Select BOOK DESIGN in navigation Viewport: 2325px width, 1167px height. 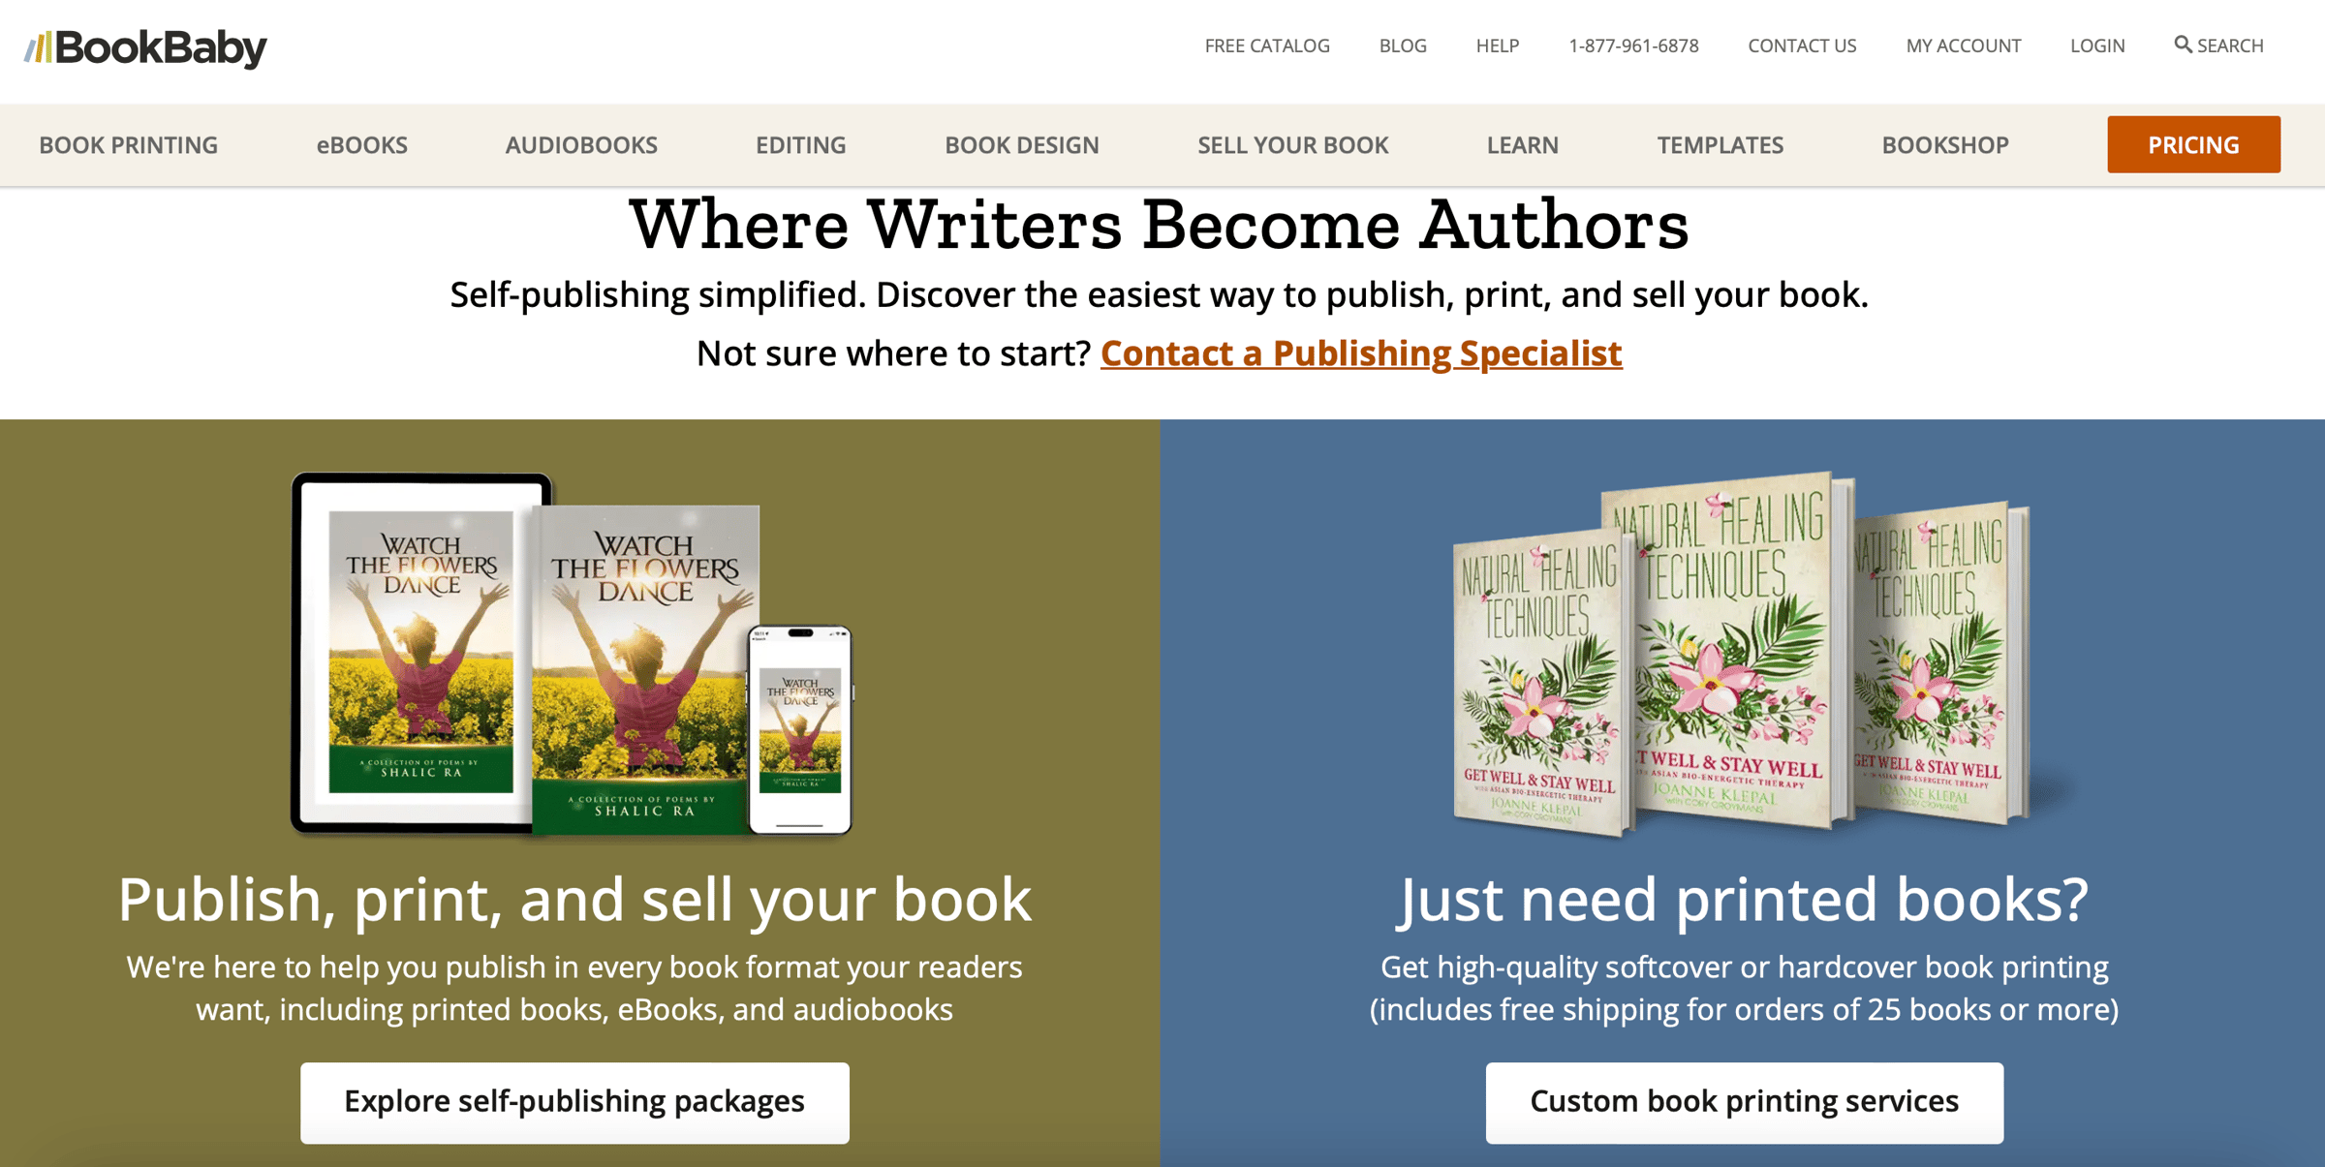pos(1021,145)
